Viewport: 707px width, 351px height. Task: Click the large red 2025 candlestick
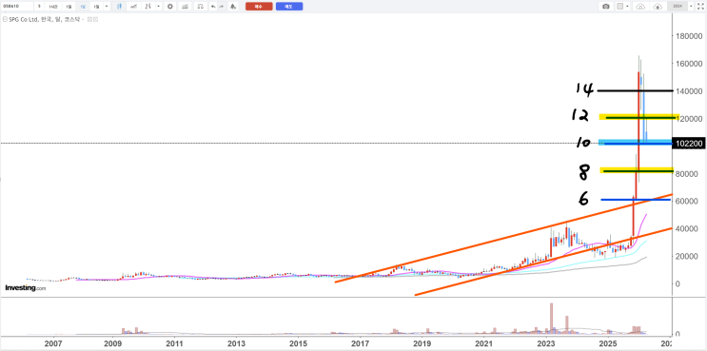coord(638,122)
